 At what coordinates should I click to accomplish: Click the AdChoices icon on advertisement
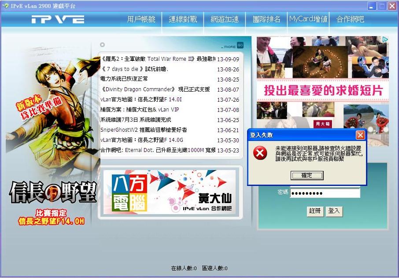385,40
